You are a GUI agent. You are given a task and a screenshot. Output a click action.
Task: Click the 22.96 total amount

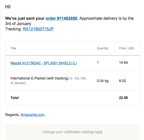tap(123, 98)
